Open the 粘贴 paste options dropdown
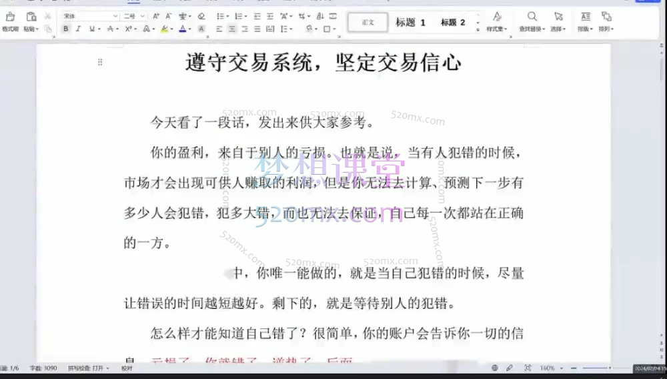Image resolution: width=667 pixels, height=379 pixels. (x=31, y=29)
